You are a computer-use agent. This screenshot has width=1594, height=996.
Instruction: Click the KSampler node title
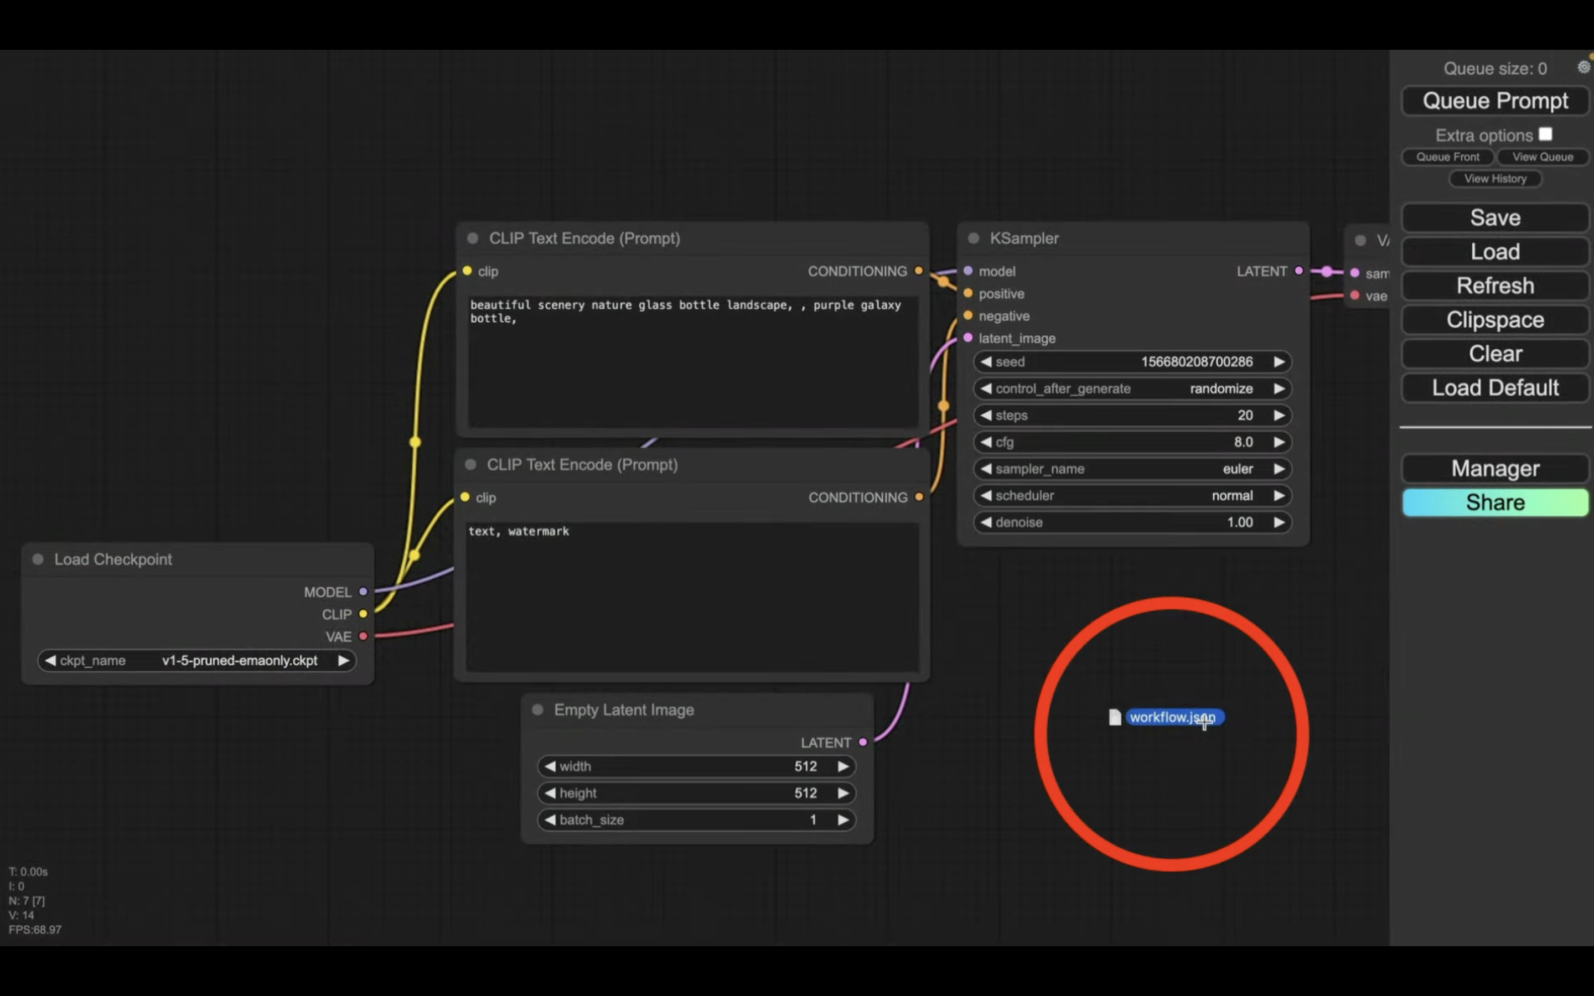1024,238
